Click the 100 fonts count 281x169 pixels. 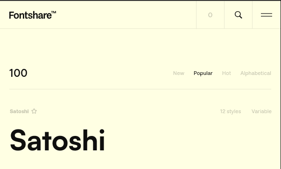pos(18,73)
